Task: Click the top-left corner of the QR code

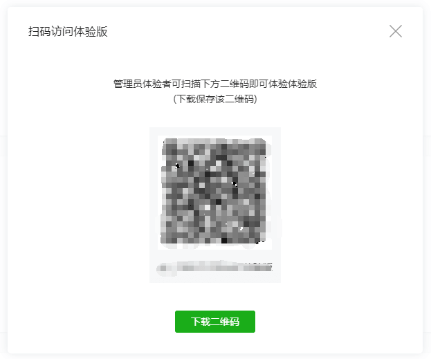Action: point(165,142)
